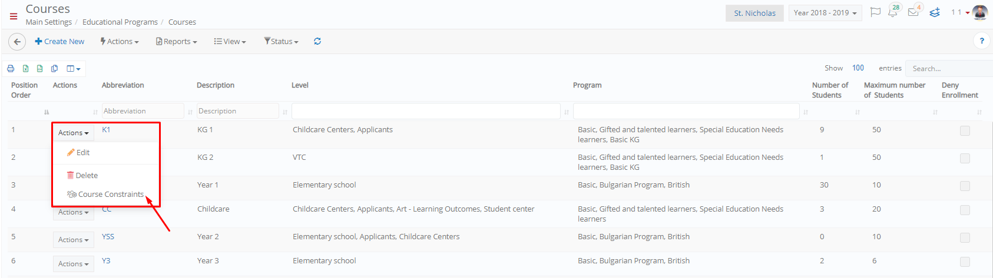
Task: Click the back arrow button
Action: tap(17, 42)
